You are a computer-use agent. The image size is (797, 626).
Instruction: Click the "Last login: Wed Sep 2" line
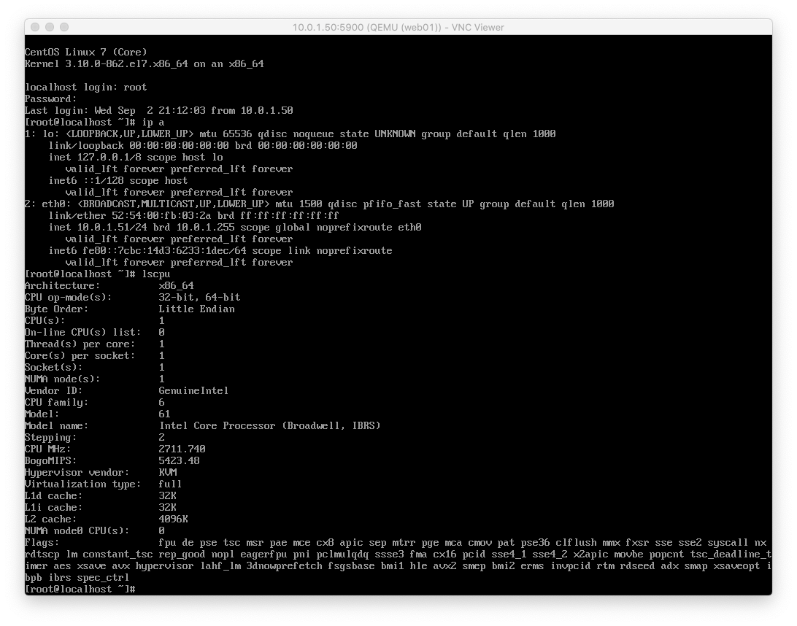click(158, 110)
